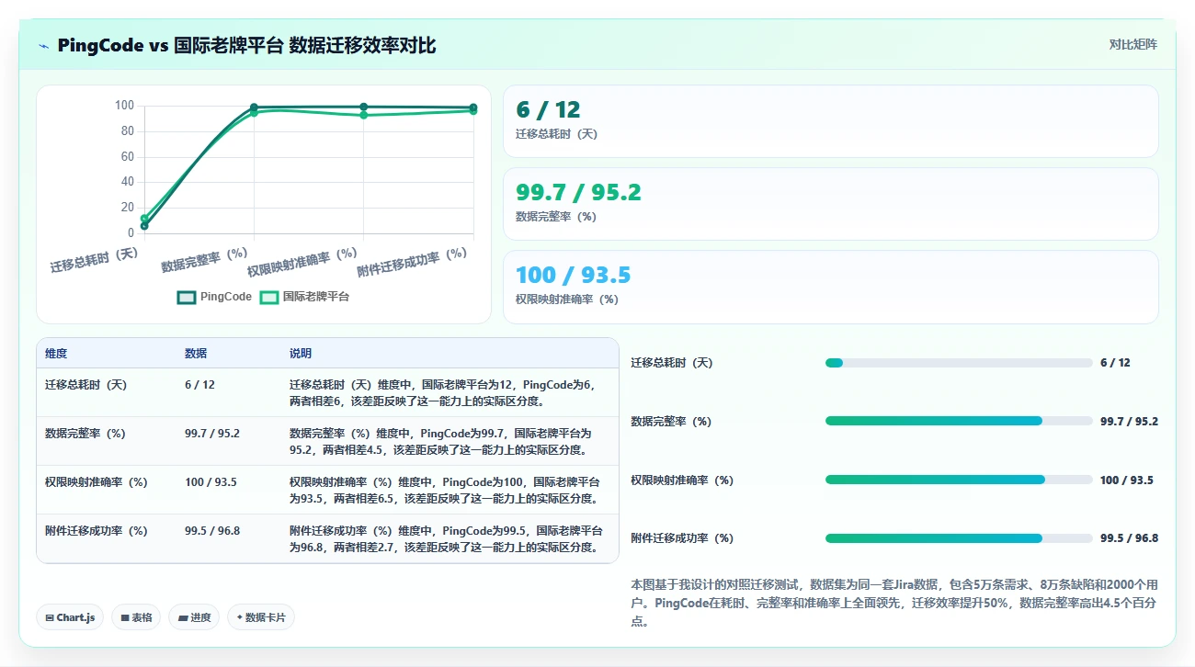Select the 说明 column header

click(x=301, y=354)
